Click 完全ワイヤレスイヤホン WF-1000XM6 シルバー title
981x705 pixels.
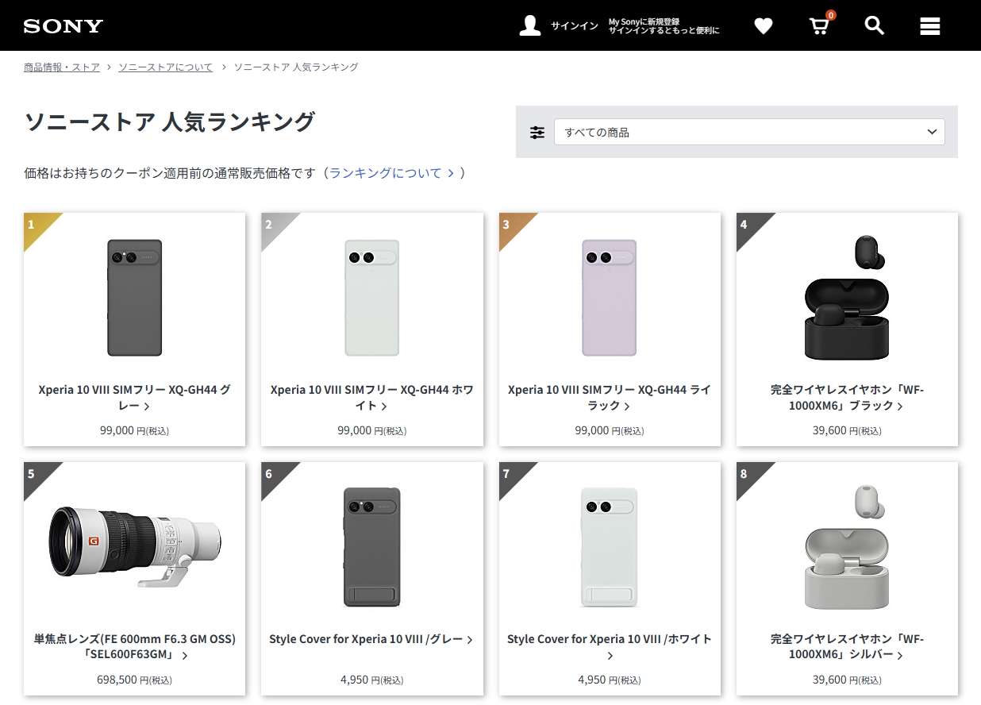point(847,647)
